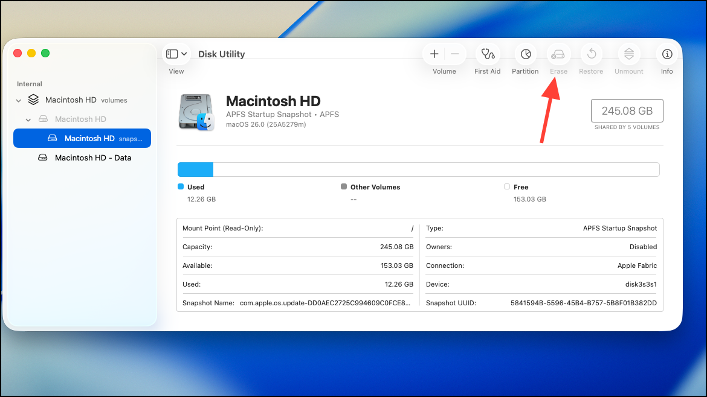Click the Macintosh HD - Data disk icon
The height and width of the screenshot is (397, 707).
tap(43, 157)
